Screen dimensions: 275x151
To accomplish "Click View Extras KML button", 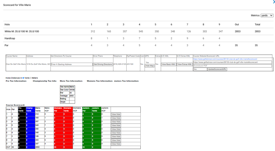I will click(184, 64).
